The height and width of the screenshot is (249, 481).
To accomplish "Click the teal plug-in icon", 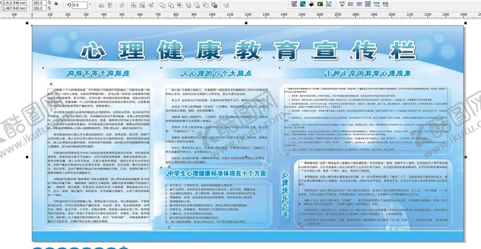I will [x=303, y=4].
